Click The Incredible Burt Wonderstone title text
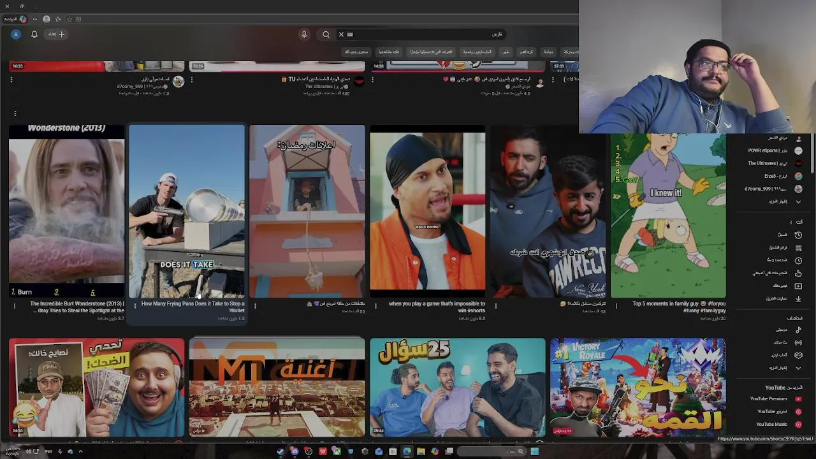This screenshot has width=816, height=459. pos(77,307)
